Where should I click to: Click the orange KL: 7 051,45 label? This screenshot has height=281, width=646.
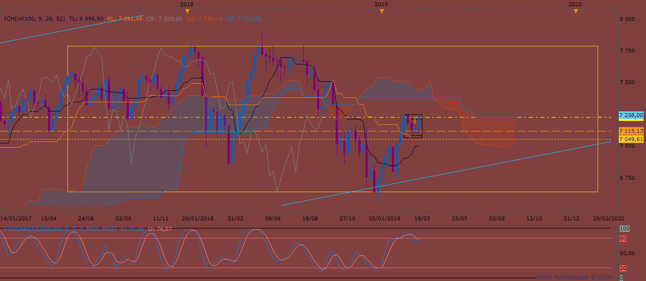pyautogui.click(x=125, y=19)
